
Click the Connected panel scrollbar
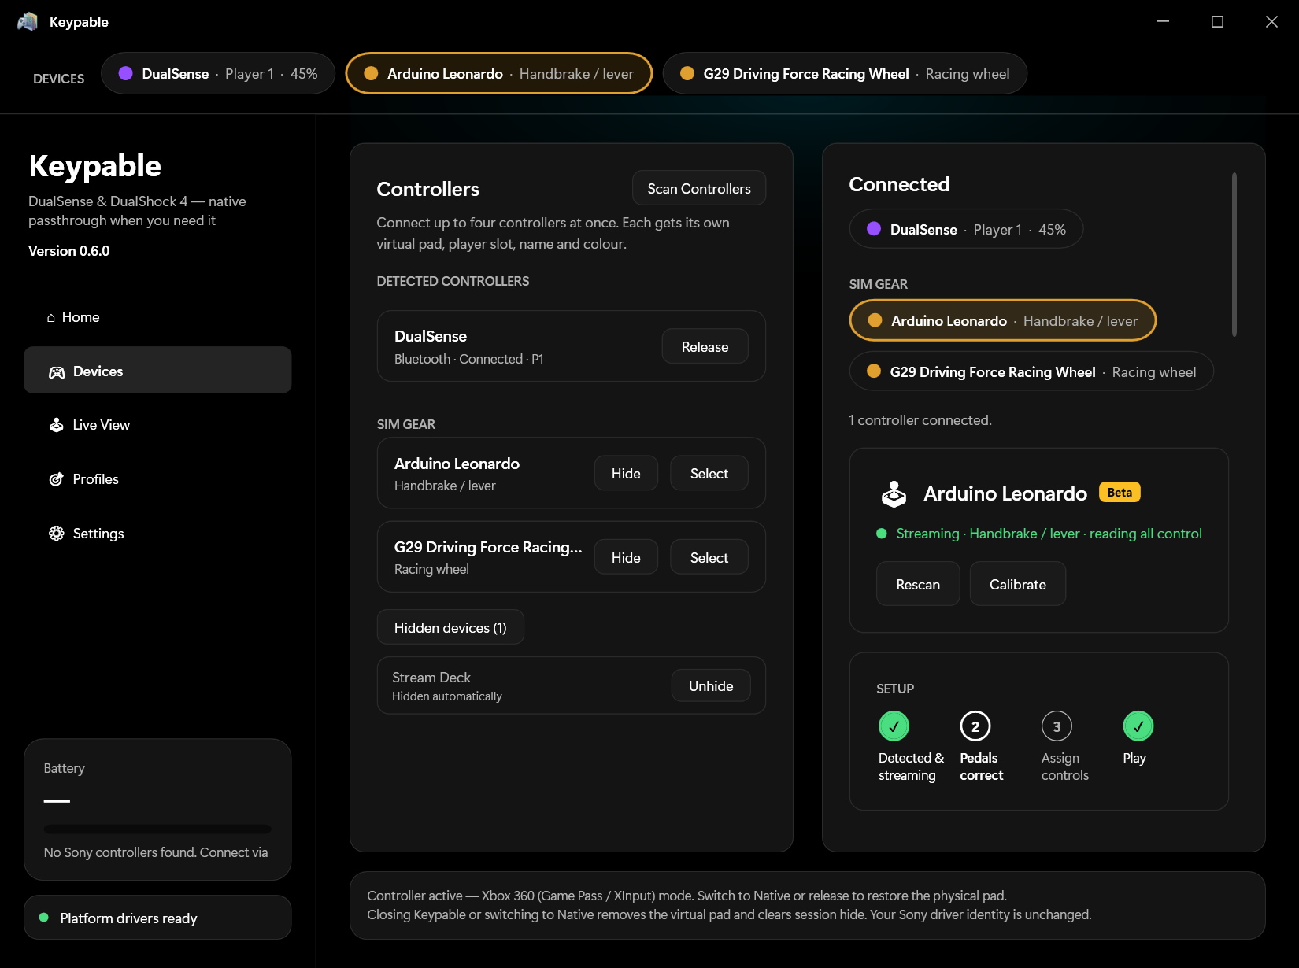tap(1234, 254)
